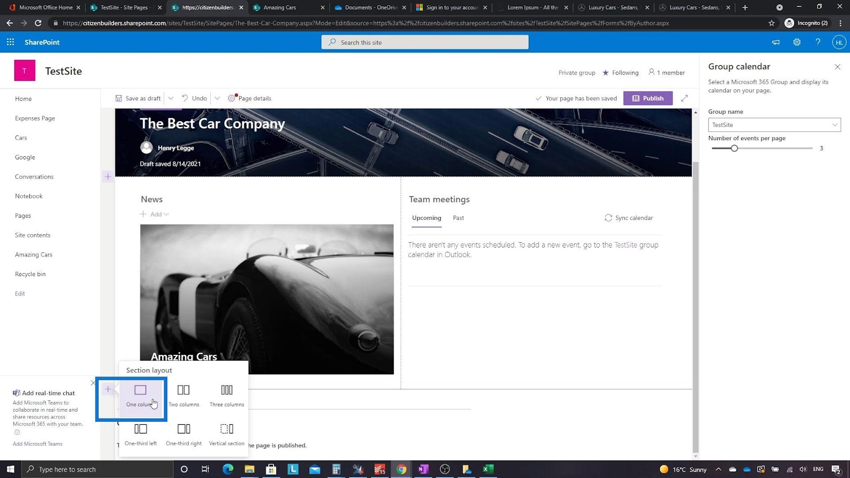Click Edit below the site navigation

[x=20, y=294]
